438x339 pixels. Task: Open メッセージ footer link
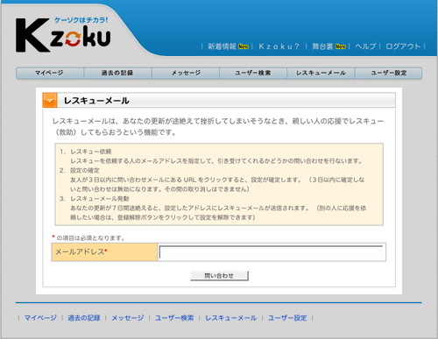[128, 318]
